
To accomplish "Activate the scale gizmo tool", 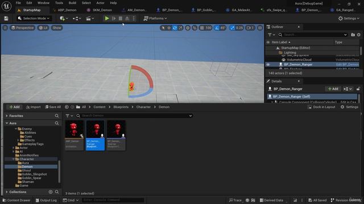I will tap(180, 28).
